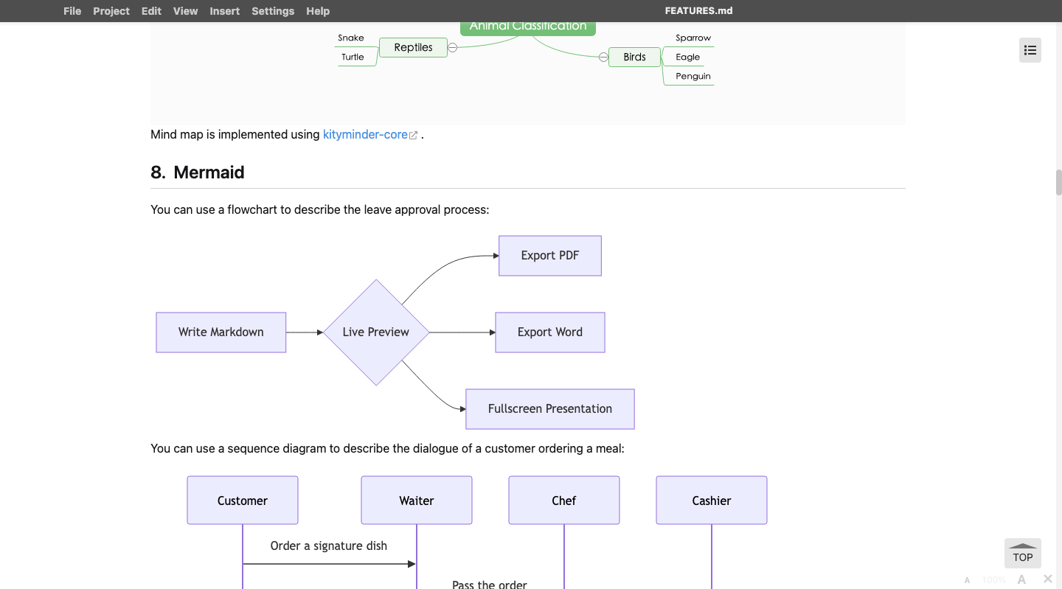Open the File menu
The width and height of the screenshot is (1062, 589).
coord(72,11)
